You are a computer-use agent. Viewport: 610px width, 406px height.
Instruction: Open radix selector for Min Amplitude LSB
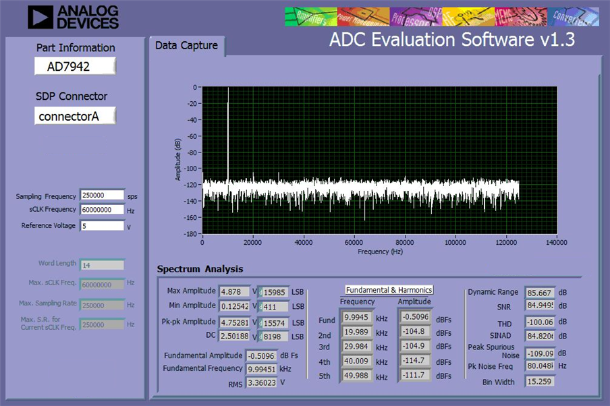[260, 307]
